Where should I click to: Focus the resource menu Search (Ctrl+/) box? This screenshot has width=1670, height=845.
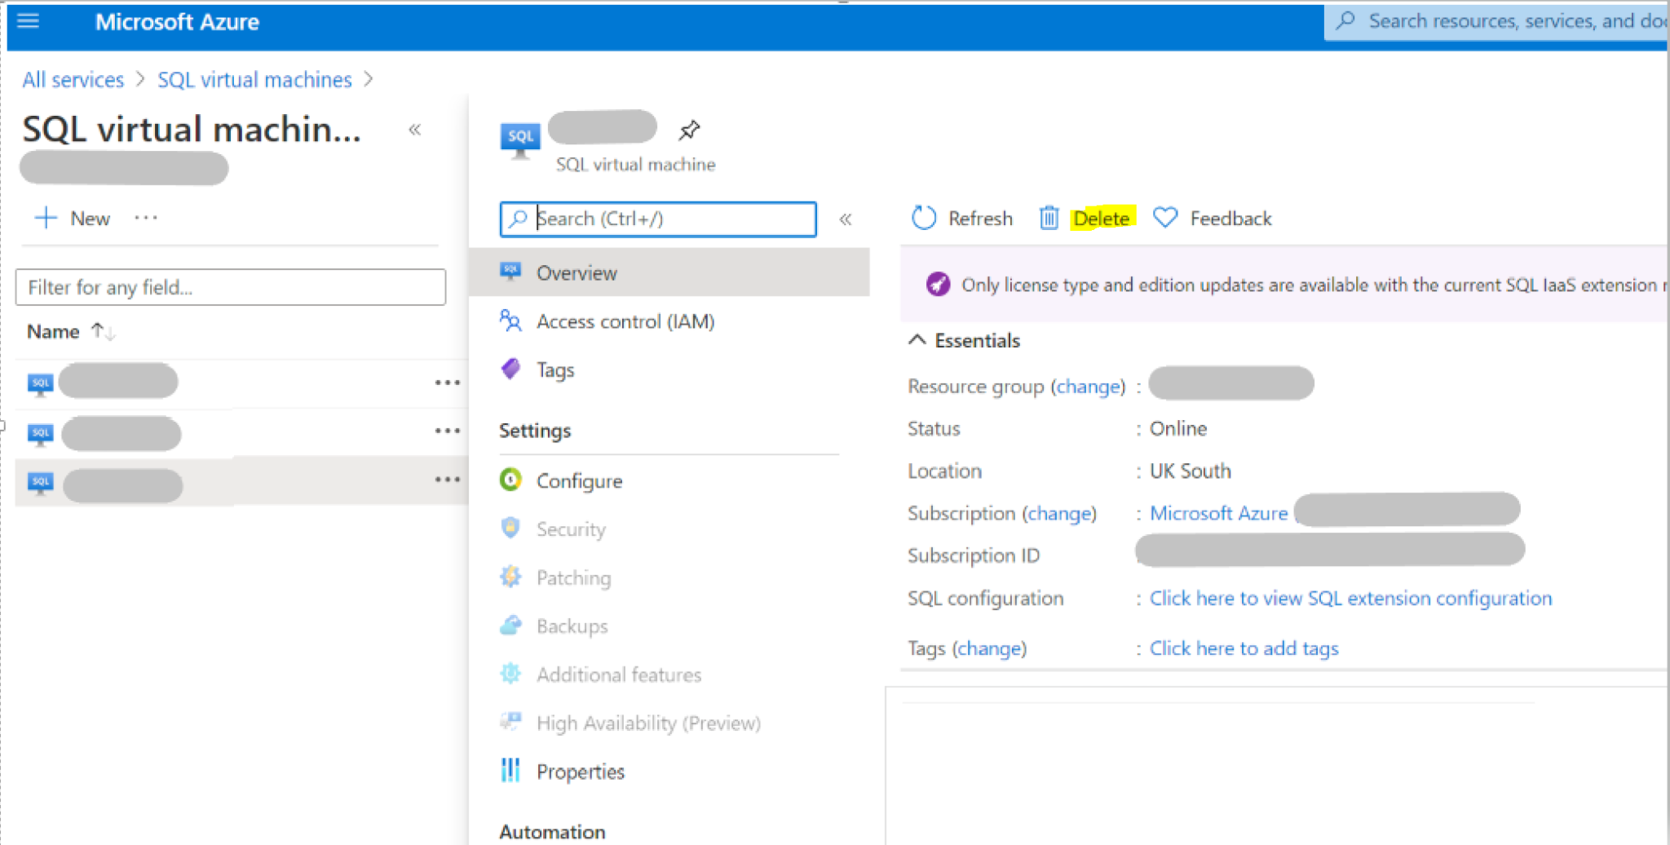click(658, 219)
